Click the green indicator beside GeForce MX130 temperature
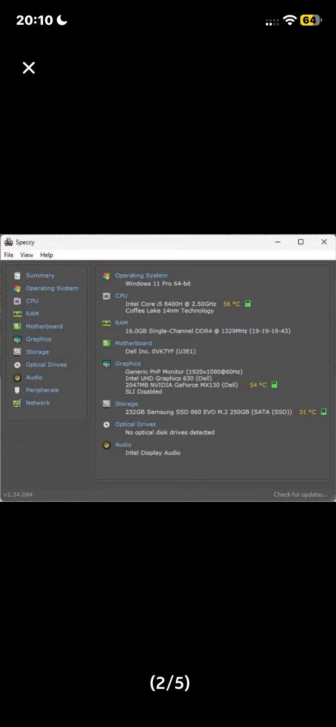The width and height of the screenshot is (336, 727). (274, 385)
